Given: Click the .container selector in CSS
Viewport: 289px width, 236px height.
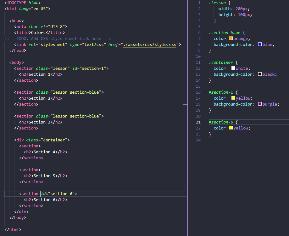Looking at the screenshot, I should (221, 63).
